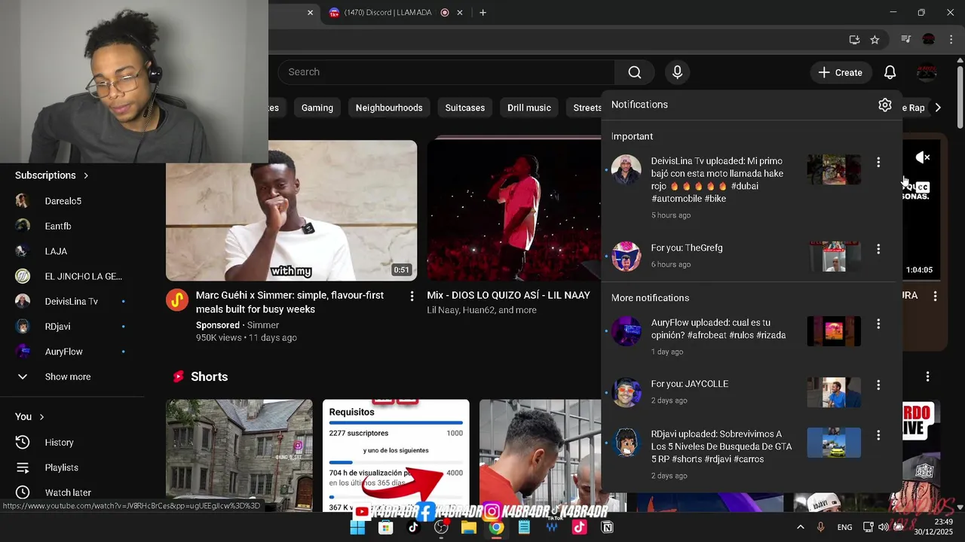Open Chrome media controls icon

point(906,40)
